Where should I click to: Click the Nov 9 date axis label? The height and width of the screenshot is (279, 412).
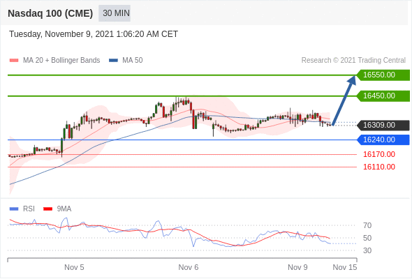click(x=297, y=267)
